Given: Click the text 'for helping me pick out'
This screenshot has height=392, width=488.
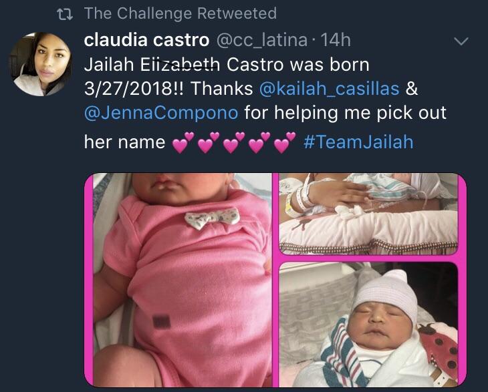Looking at the screenshot, I should click(x=346, y=113).
